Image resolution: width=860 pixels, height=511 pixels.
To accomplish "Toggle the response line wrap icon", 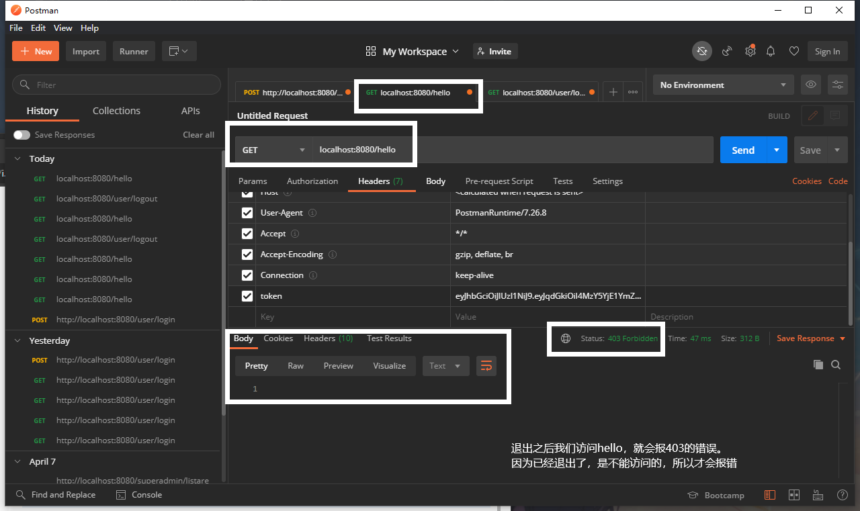I will [486, 366].
